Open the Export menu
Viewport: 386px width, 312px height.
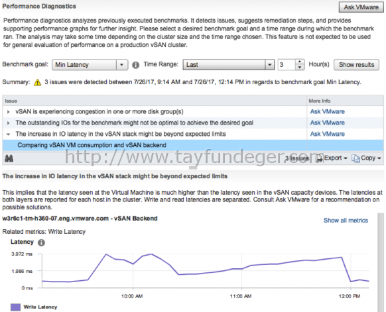pos(332,158)
